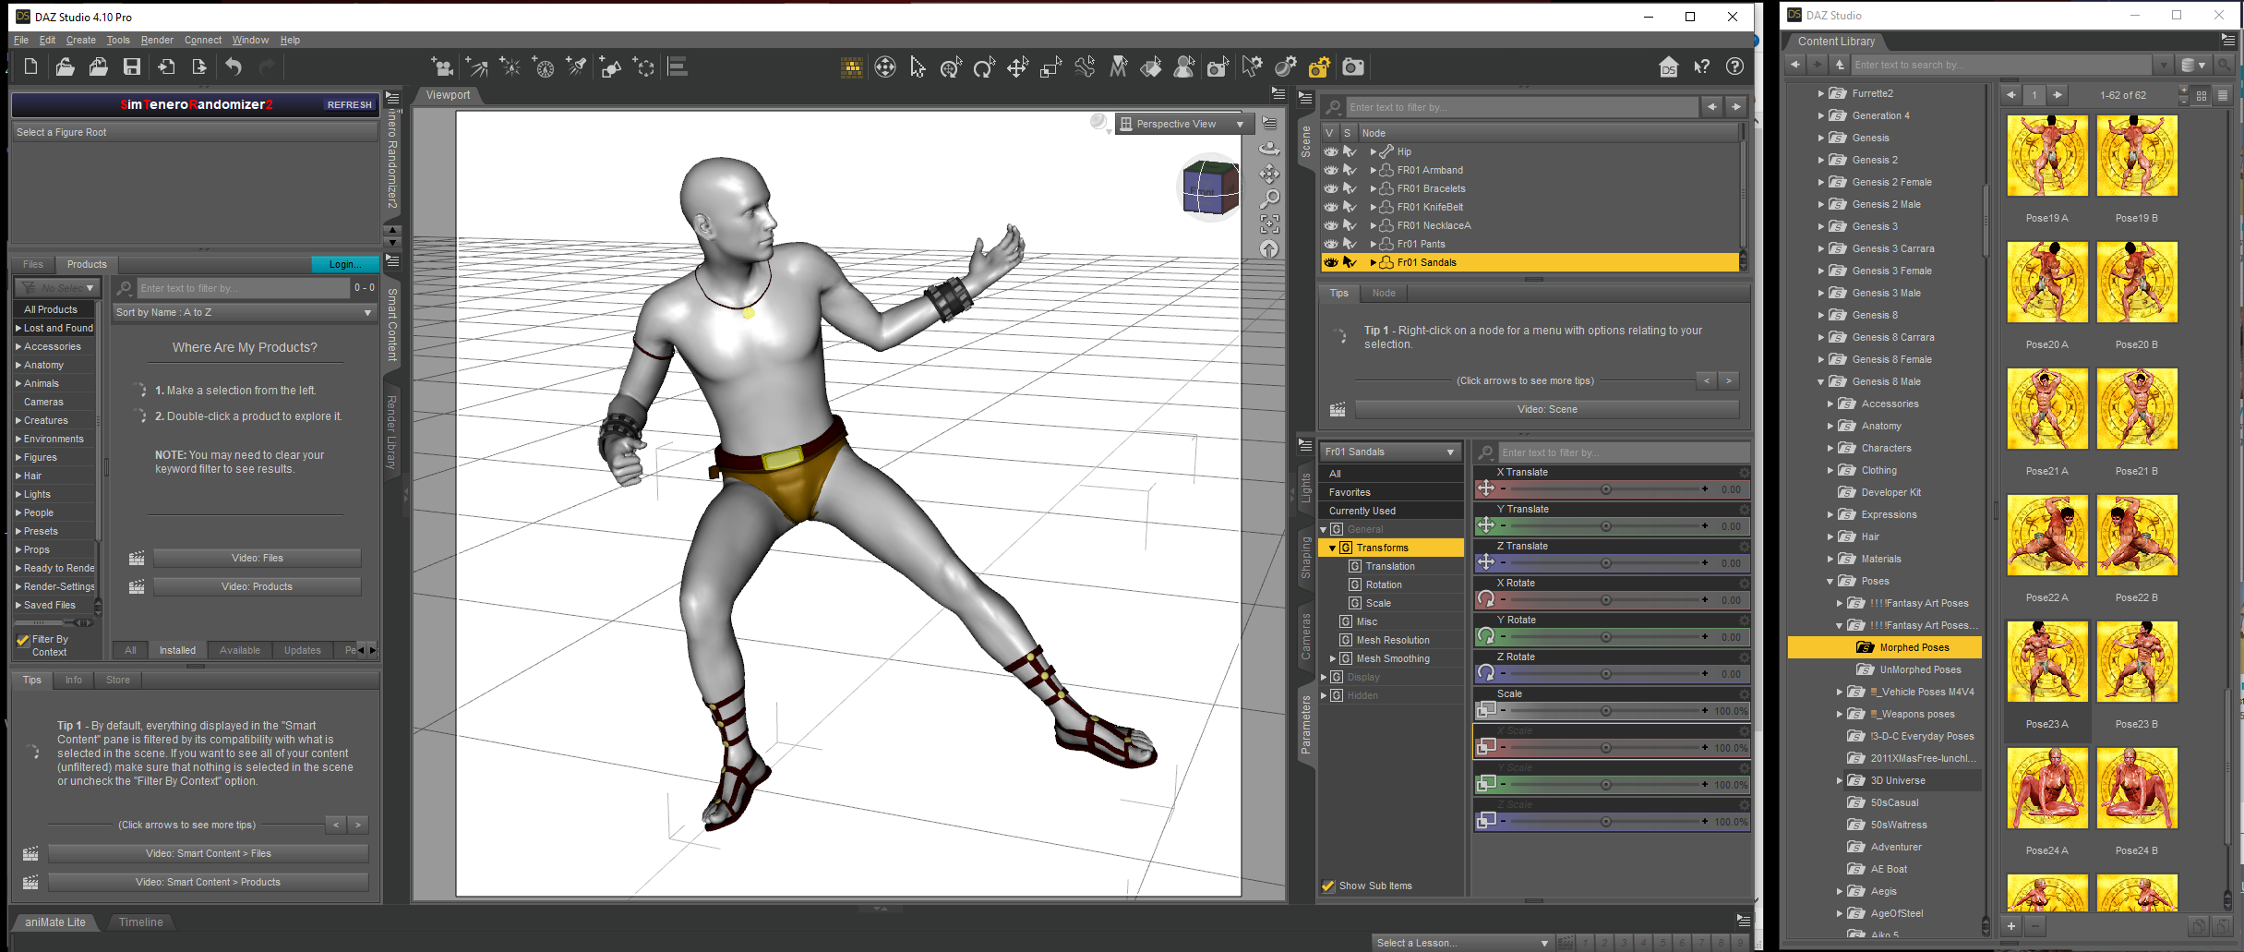Screen dimensions: 2244x952
Task: Switch to the Timeline tab
Action: 140,922
